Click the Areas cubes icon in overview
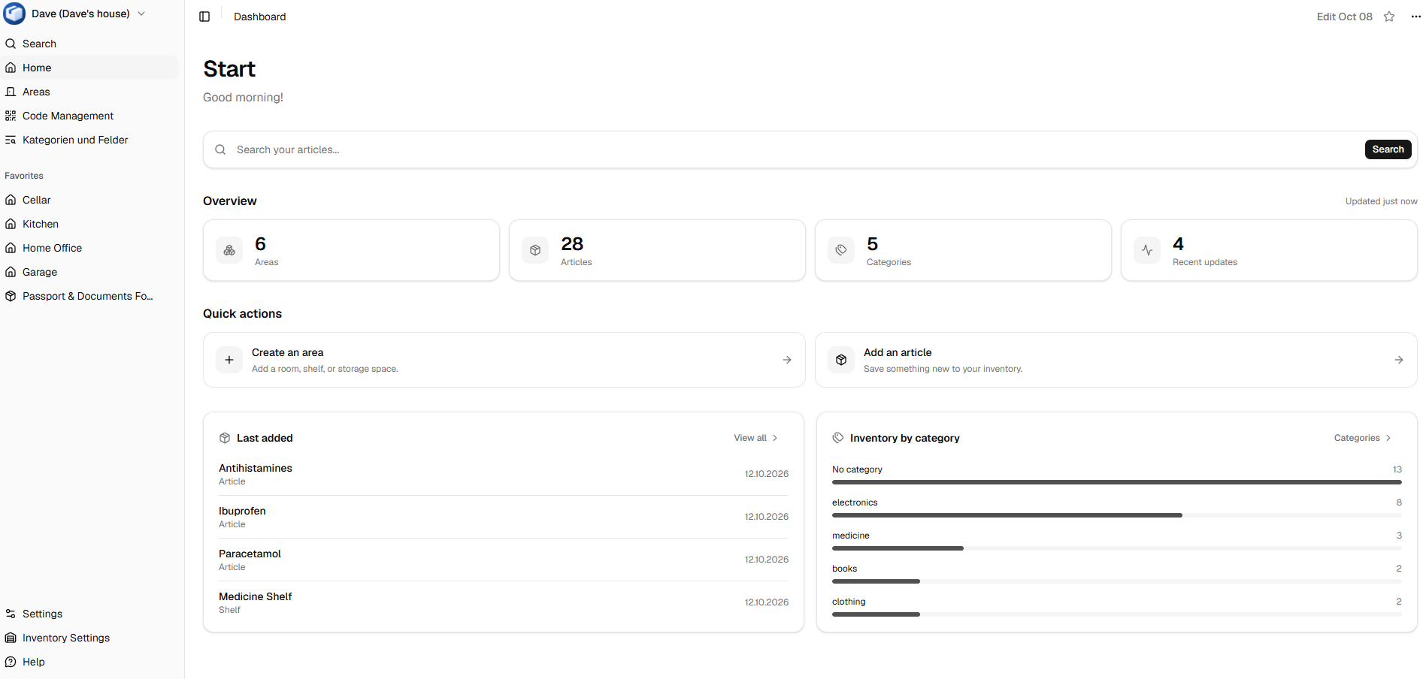This screenshot has height=679, width=1426. (x=229, y=250)
